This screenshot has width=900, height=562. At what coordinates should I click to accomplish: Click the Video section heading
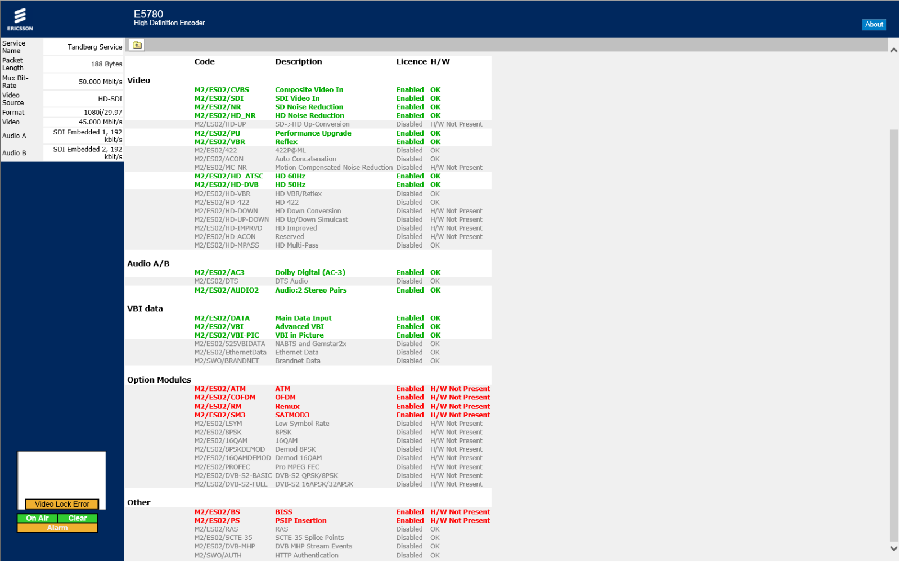pos(138,80)
